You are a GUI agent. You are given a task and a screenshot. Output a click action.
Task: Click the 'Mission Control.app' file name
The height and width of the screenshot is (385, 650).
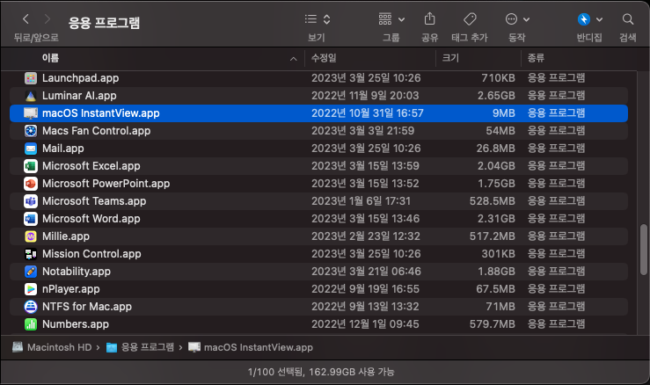[91, 254]
